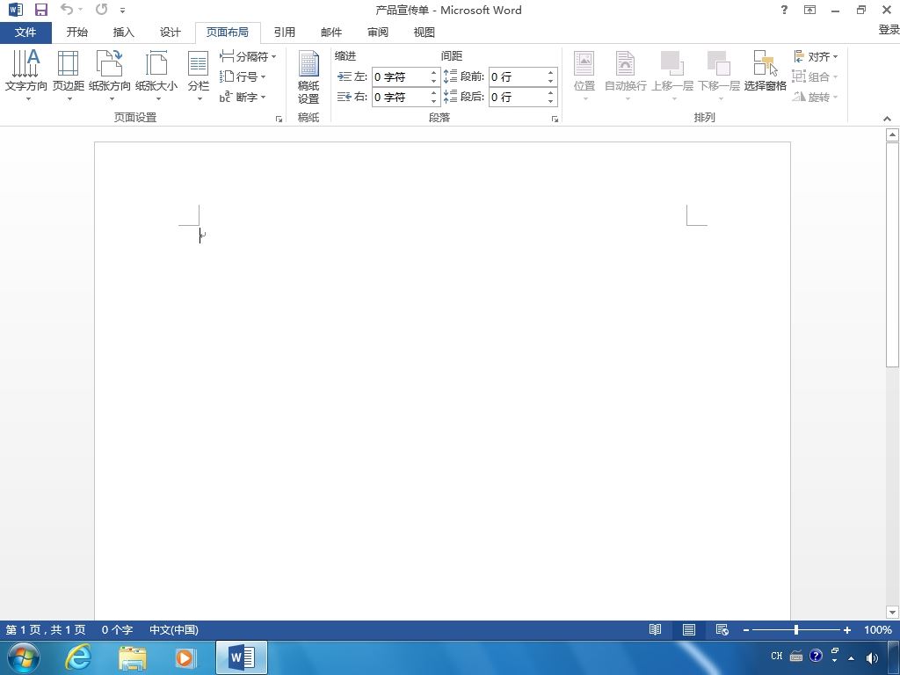Switch to the 邮件 tab
This screenshot has width=900, height=675.
[x=331, y=33]
